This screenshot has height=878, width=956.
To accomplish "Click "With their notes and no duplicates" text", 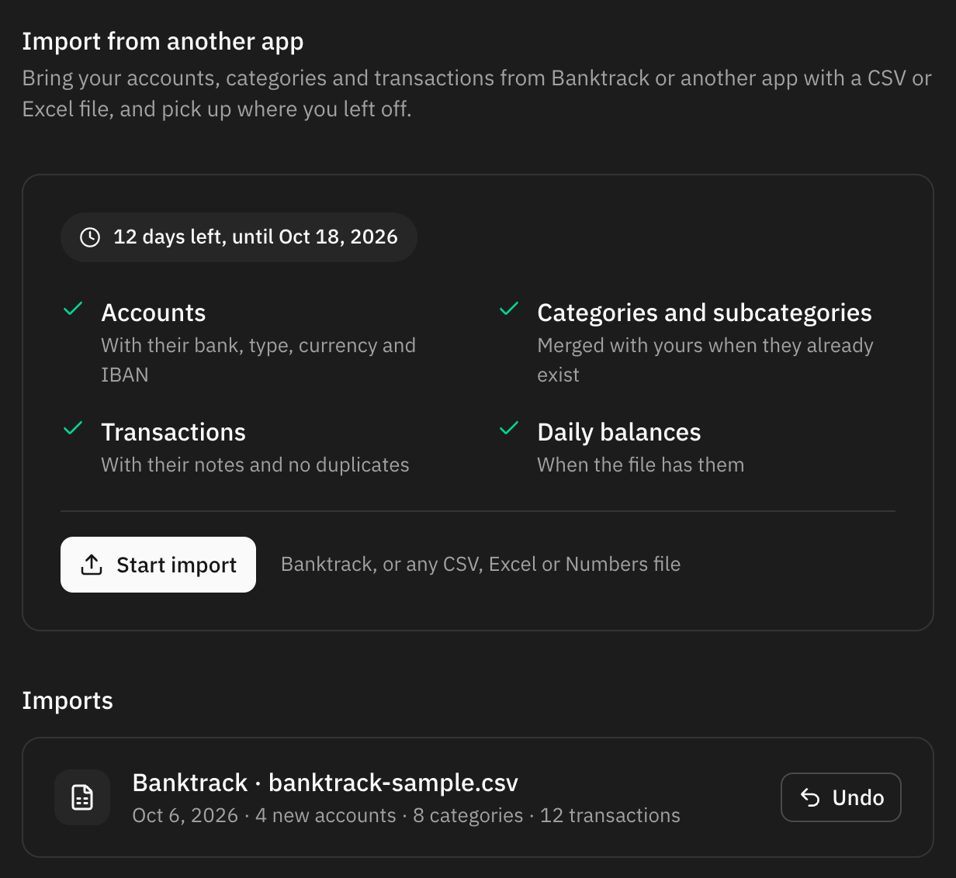I will click(x=255, y=465).
